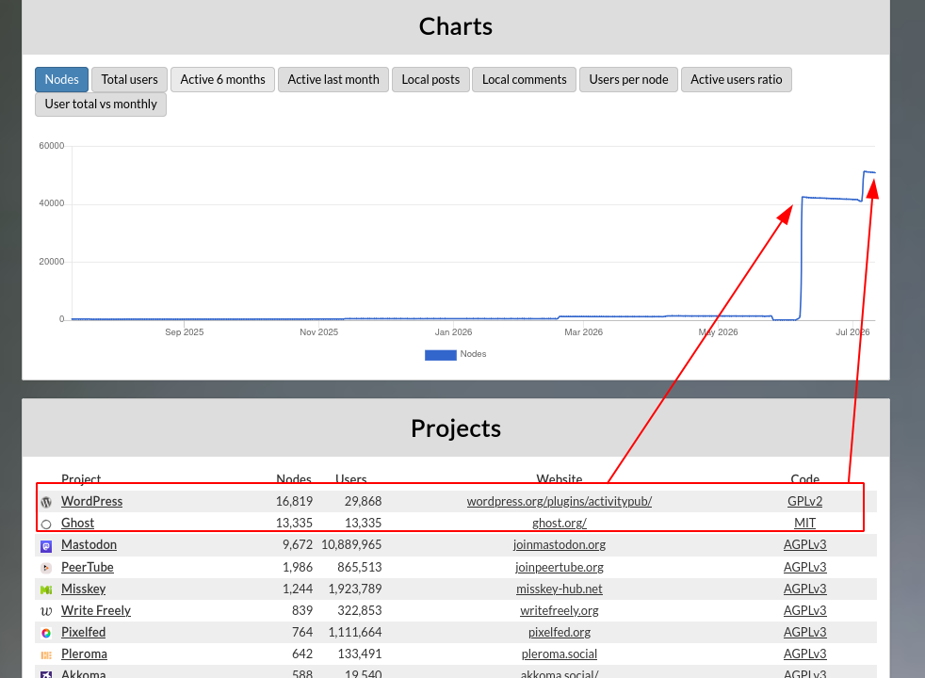Click the Nodes legend label

pos(473,354)
